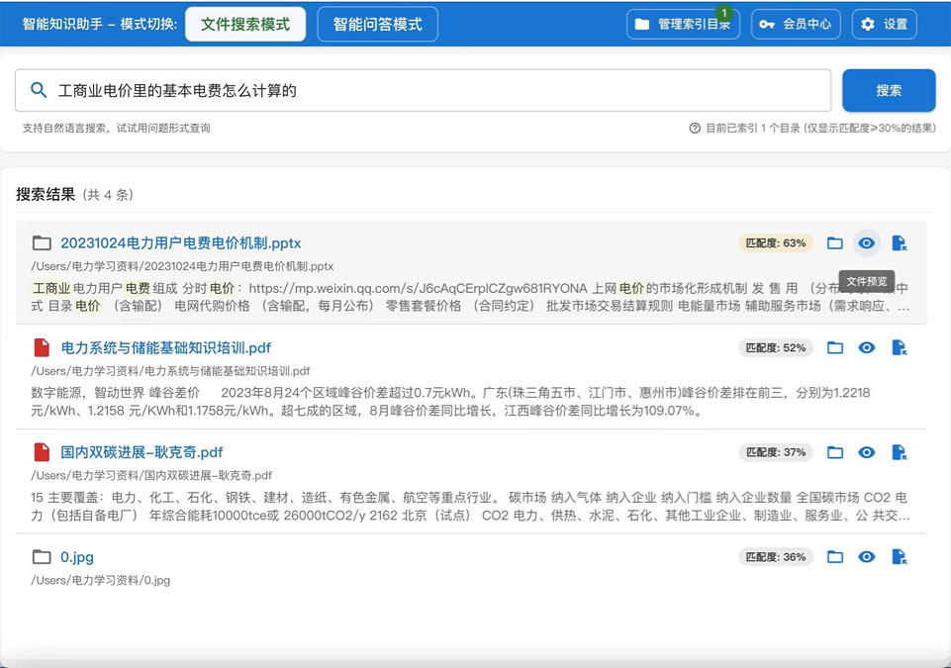The image size is (951, 668).
Task: Open 管理索引目录
Action: pyautogui.click(x=683, y=24)
